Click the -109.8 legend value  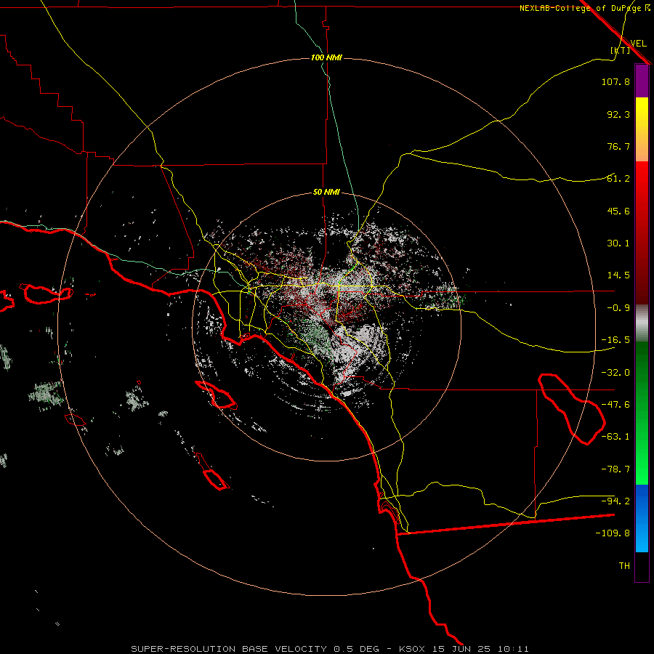click(613, 533)
